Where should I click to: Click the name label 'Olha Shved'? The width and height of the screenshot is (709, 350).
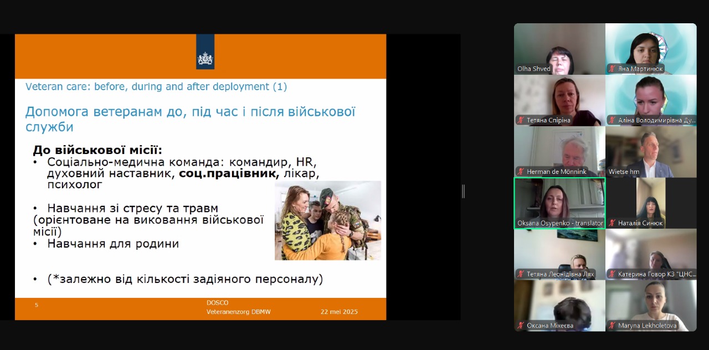click(x=533, y=69)
